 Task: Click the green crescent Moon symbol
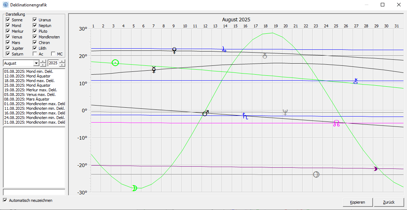coord(134,188)
